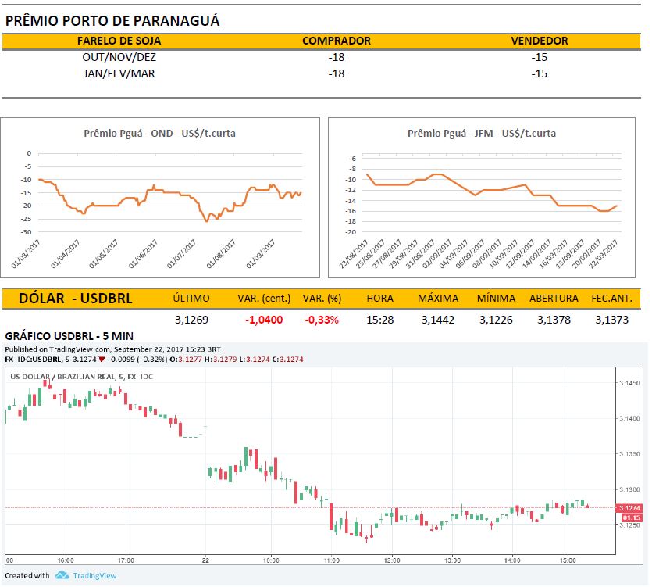
Task: Click the 12:00 time axis label
Action: 391,560
